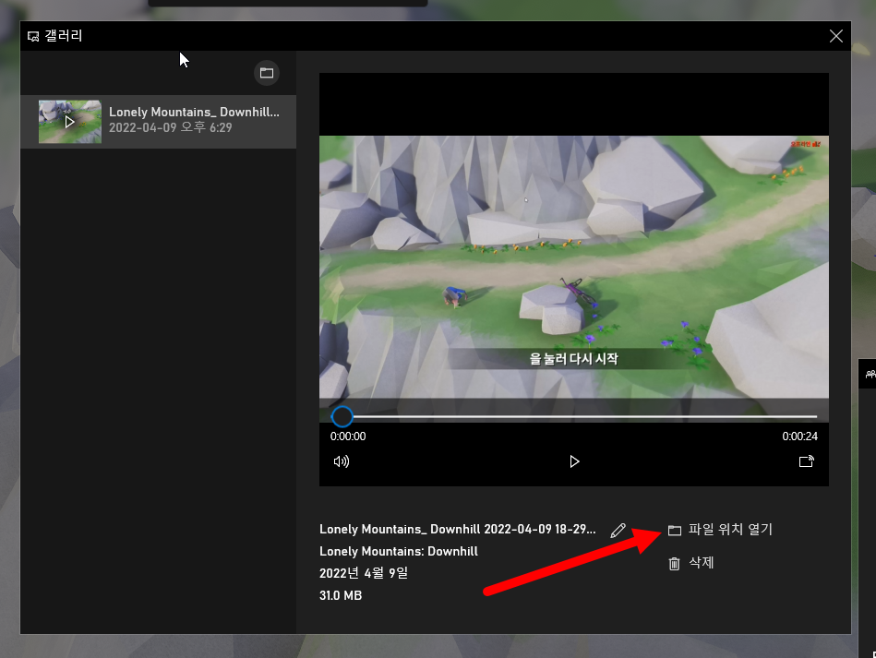Close the 갤러리 window
Screen dimensions: 876x658
coord(835,36)
